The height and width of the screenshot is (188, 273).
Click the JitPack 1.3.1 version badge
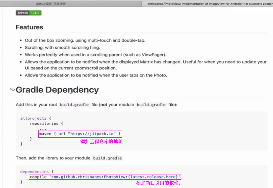coord(28,13)
